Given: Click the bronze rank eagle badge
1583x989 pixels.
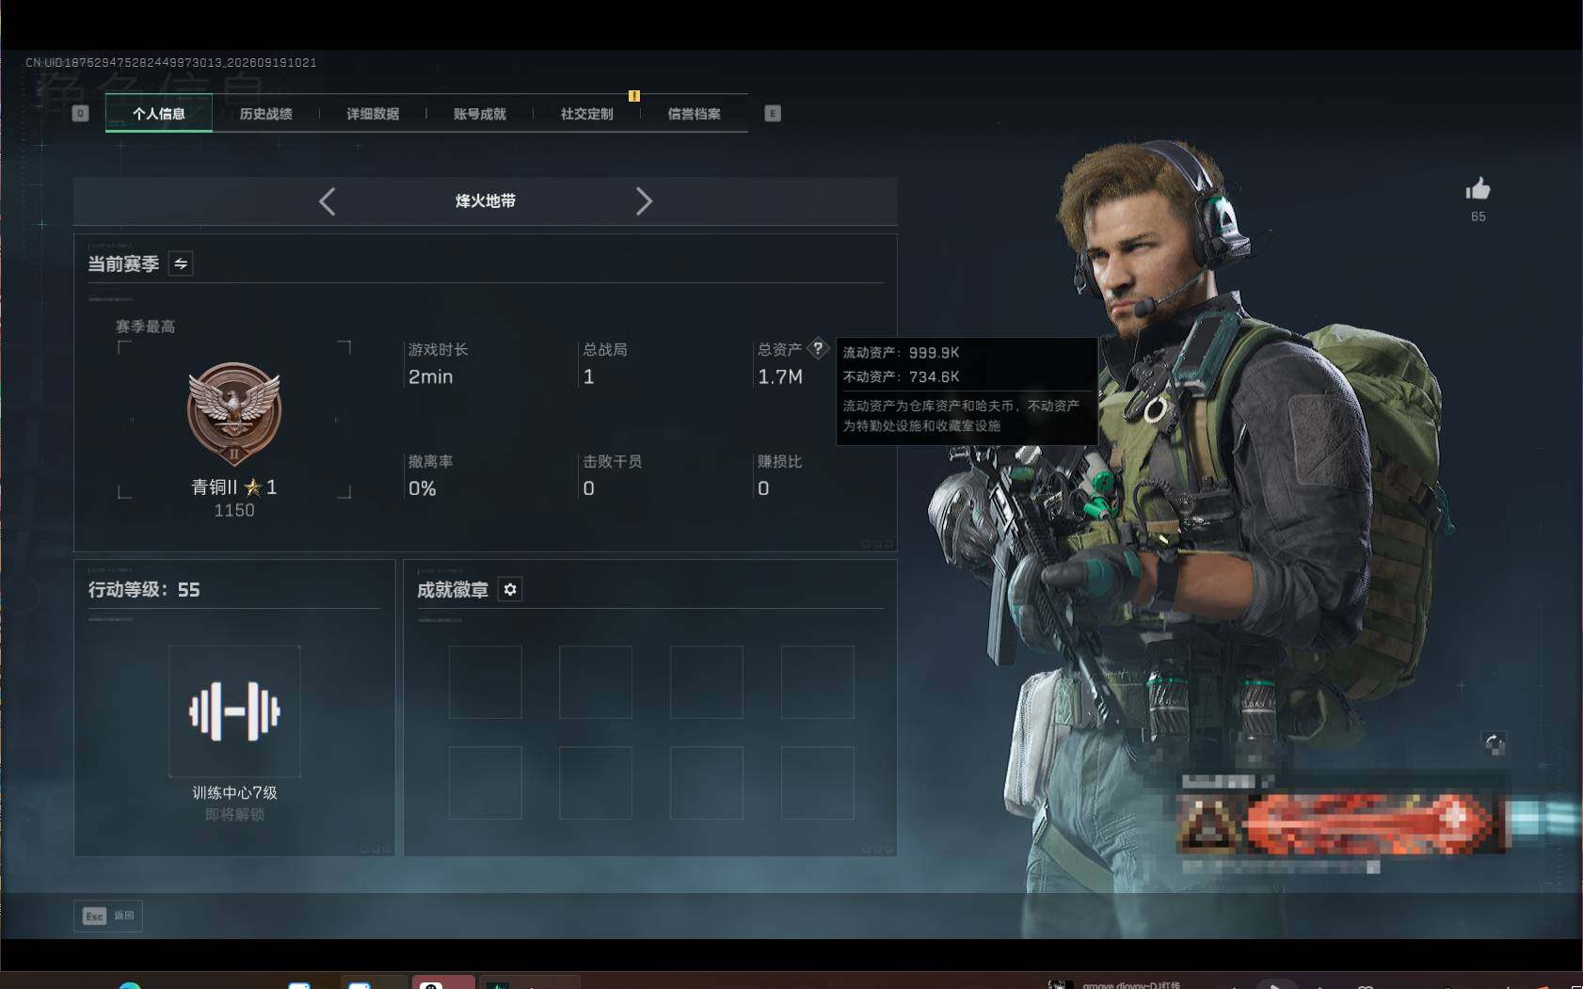Looking at the screenshot, I should pos(234,414).
